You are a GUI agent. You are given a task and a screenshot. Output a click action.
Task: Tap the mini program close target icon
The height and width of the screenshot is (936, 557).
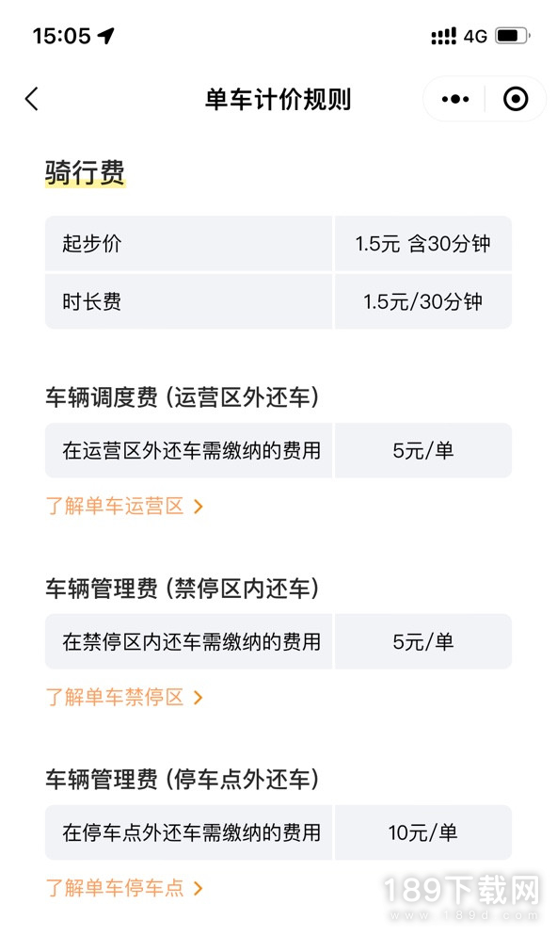pyautogui.click(x=516, y=99)
